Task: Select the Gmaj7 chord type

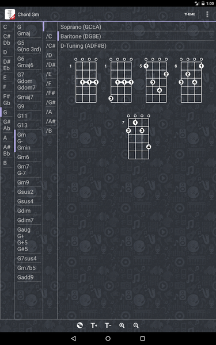Action: pos(29,97)
